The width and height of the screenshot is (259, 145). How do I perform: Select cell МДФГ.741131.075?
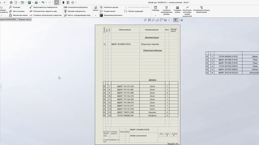pyautogui.click(x=125, y=86)
